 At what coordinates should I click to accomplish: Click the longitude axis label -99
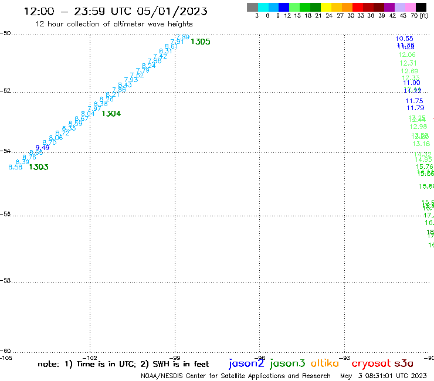click(174, 358)
